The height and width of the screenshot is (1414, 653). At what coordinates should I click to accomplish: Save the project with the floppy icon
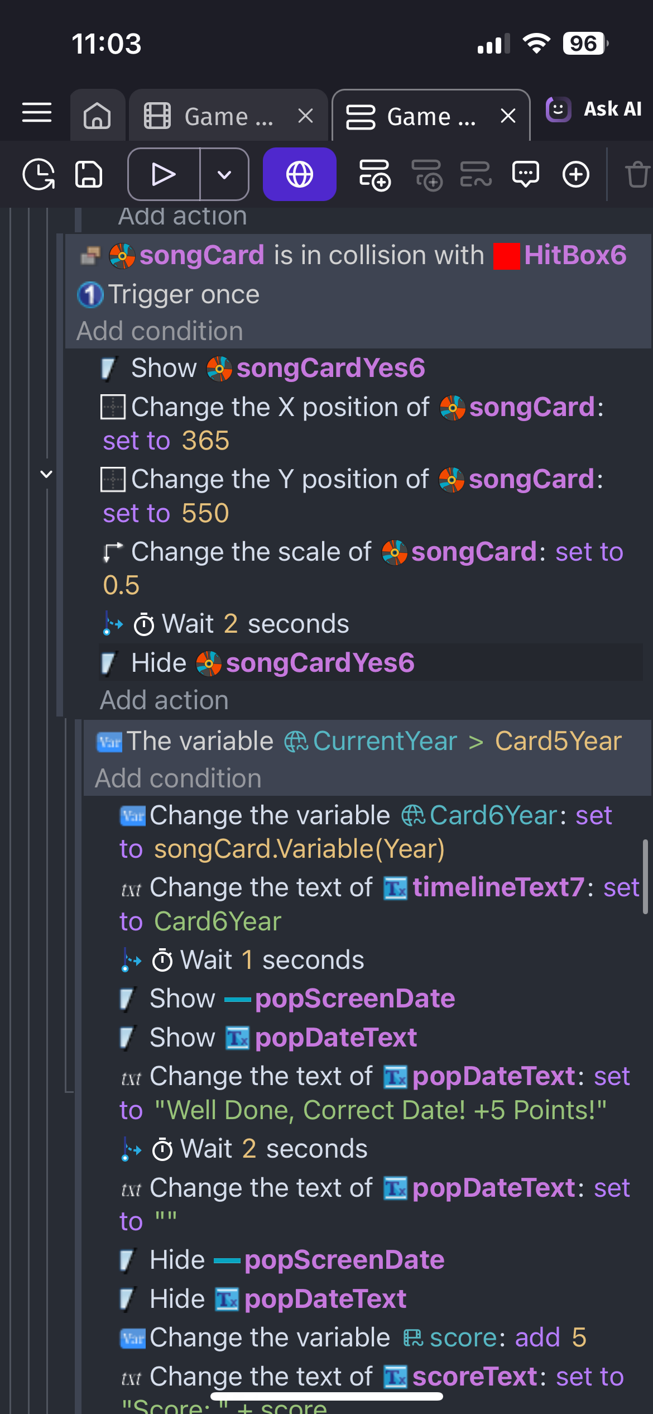(89, 174)
